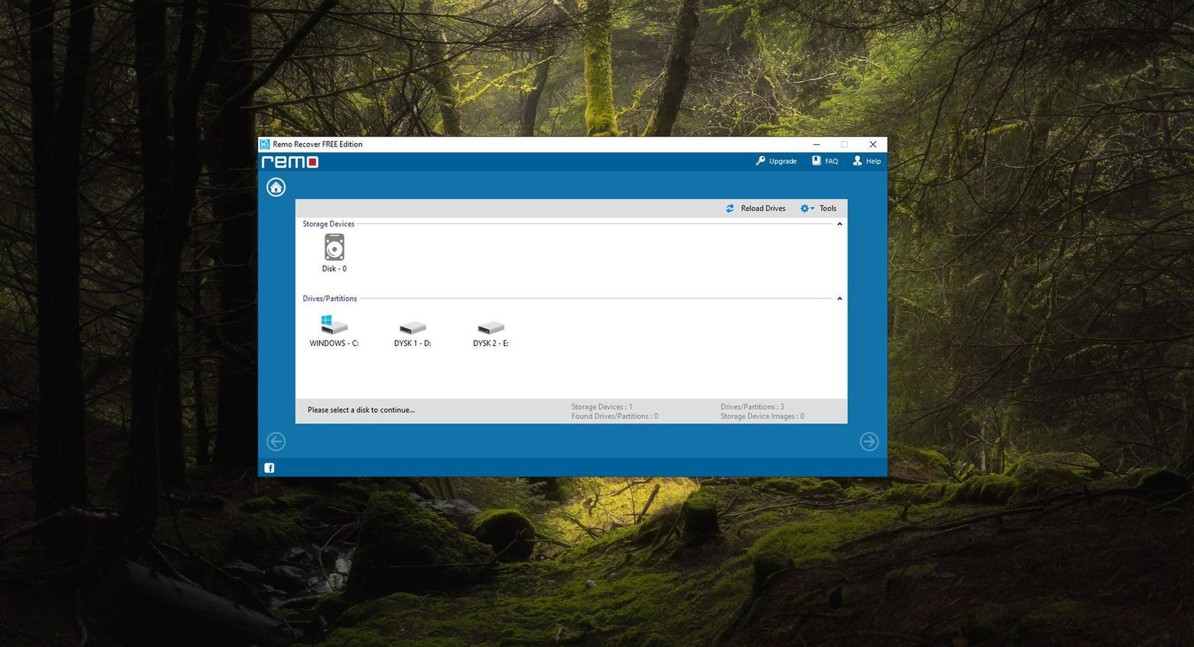
Task: Proceed with the next arrow button
Action: (869, 442)
